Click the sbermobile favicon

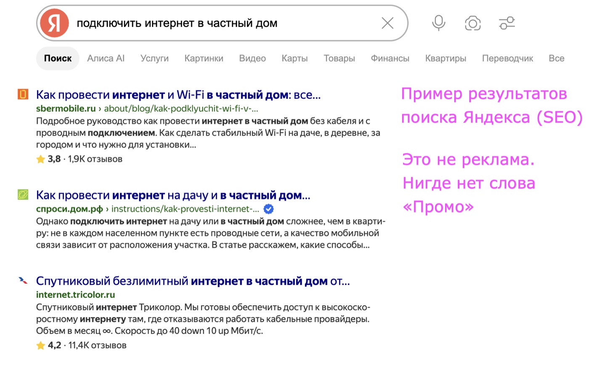(23, 94)
